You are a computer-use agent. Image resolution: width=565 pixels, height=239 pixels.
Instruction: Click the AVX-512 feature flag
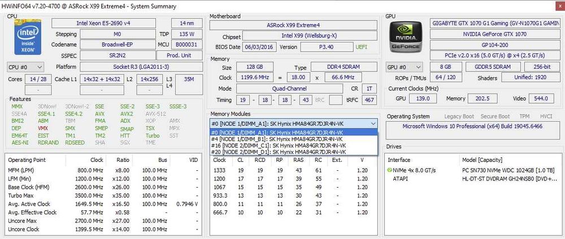click(x=155, y=114)
